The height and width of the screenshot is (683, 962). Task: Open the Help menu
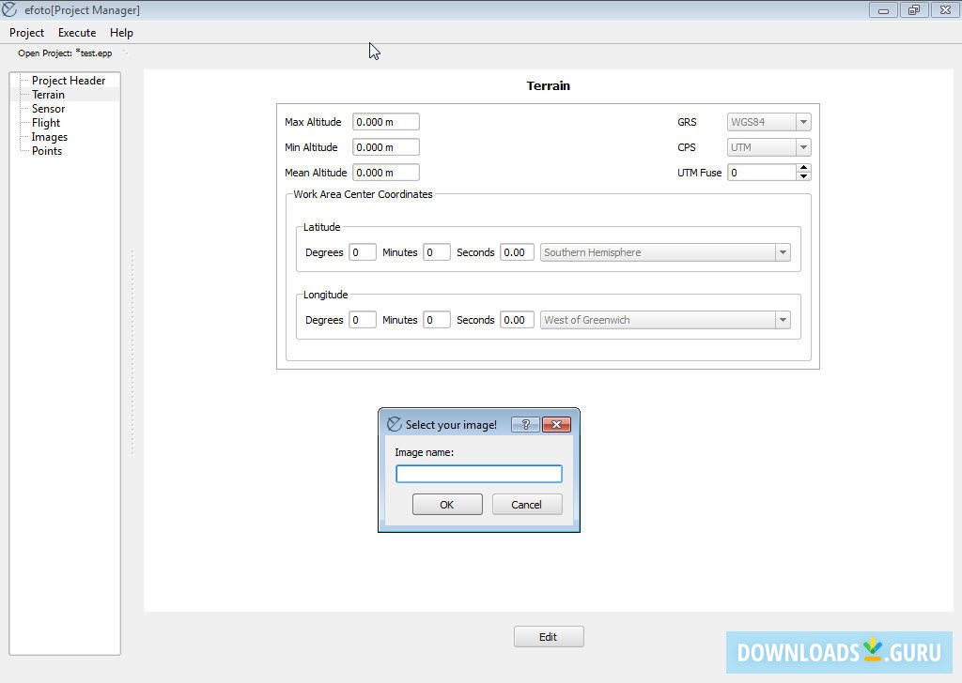coord(121,33)
